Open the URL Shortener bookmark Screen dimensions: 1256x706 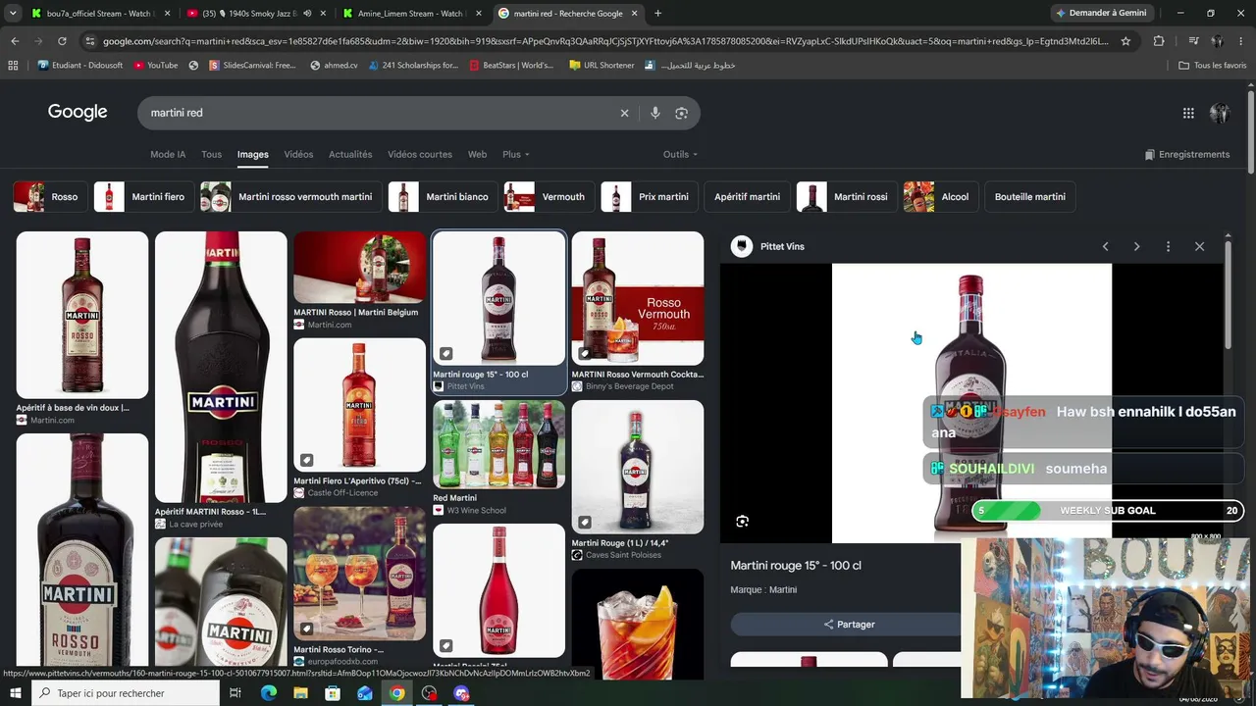pyautogui.click(x=601, y=66)
